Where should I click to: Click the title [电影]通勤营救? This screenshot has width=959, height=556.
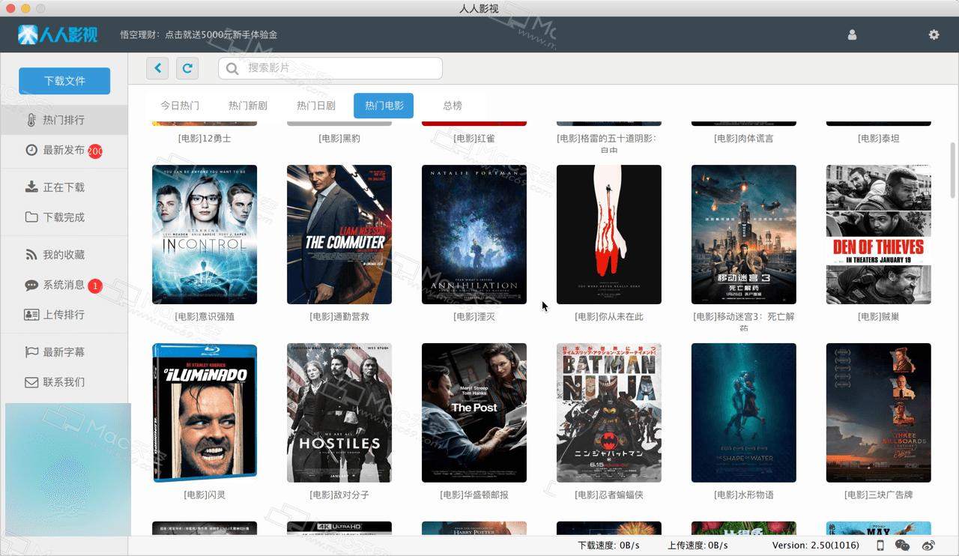pos(339,317)
